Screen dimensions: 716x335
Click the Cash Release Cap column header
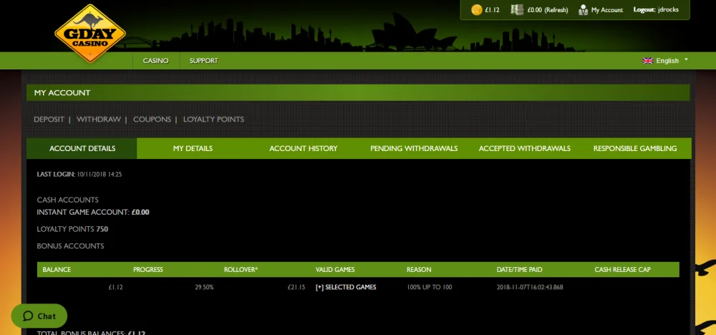click(622, 270)
